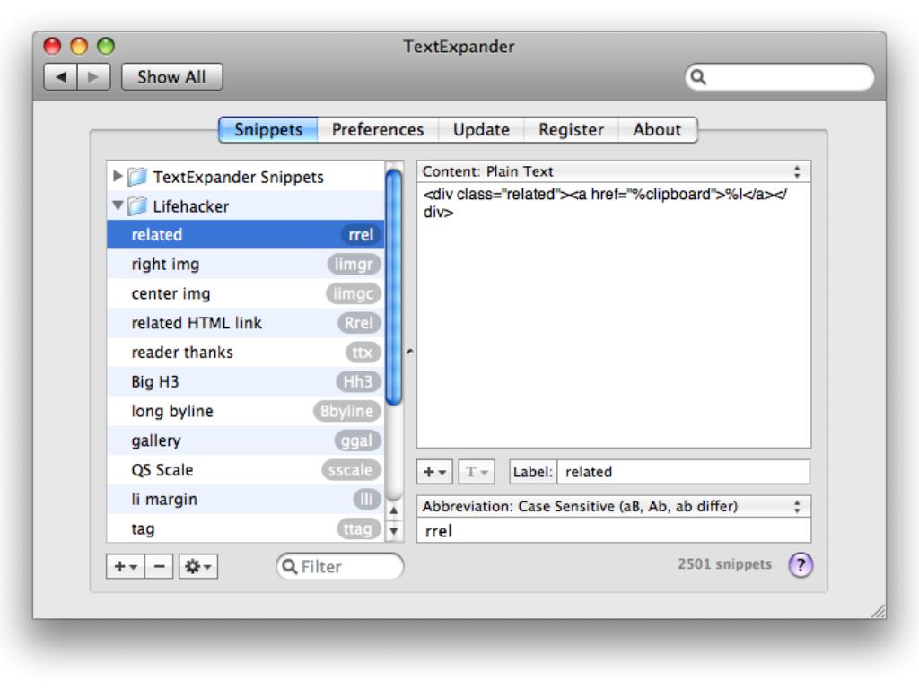Select the 'gallery' snippet
The width and height of the screenshot is (919, 689).
point(246,440)
